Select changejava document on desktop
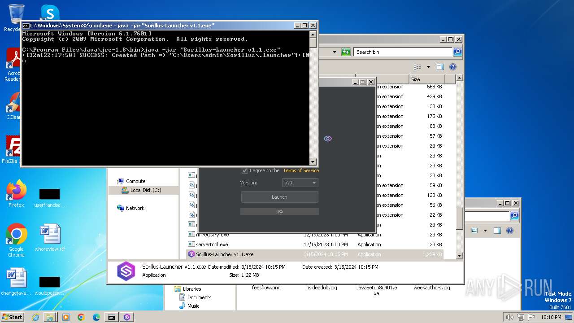The height and width of the screenshot is (323, 574). tap(17, 282)
